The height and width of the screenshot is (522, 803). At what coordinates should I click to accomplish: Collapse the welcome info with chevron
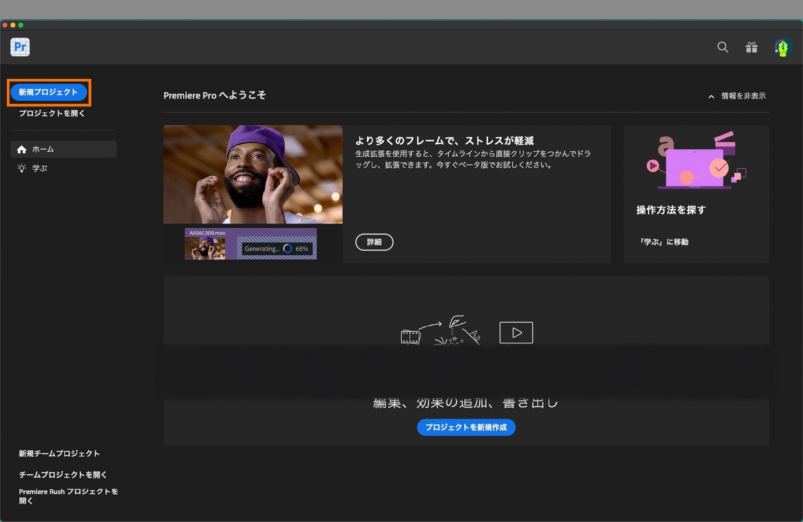tap(711, 96)
